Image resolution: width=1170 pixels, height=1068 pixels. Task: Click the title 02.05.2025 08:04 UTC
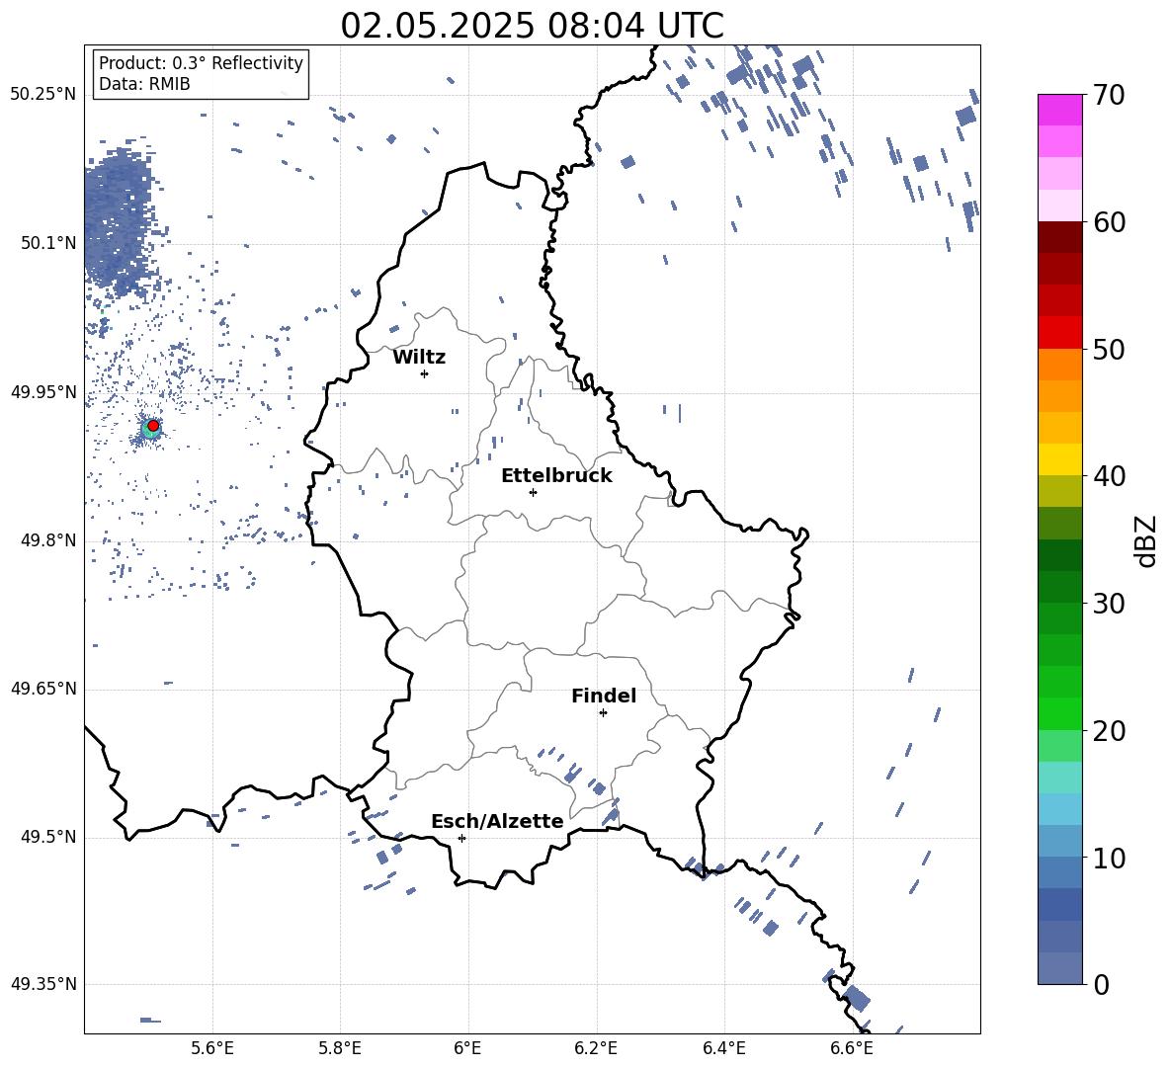click(532, 26)
